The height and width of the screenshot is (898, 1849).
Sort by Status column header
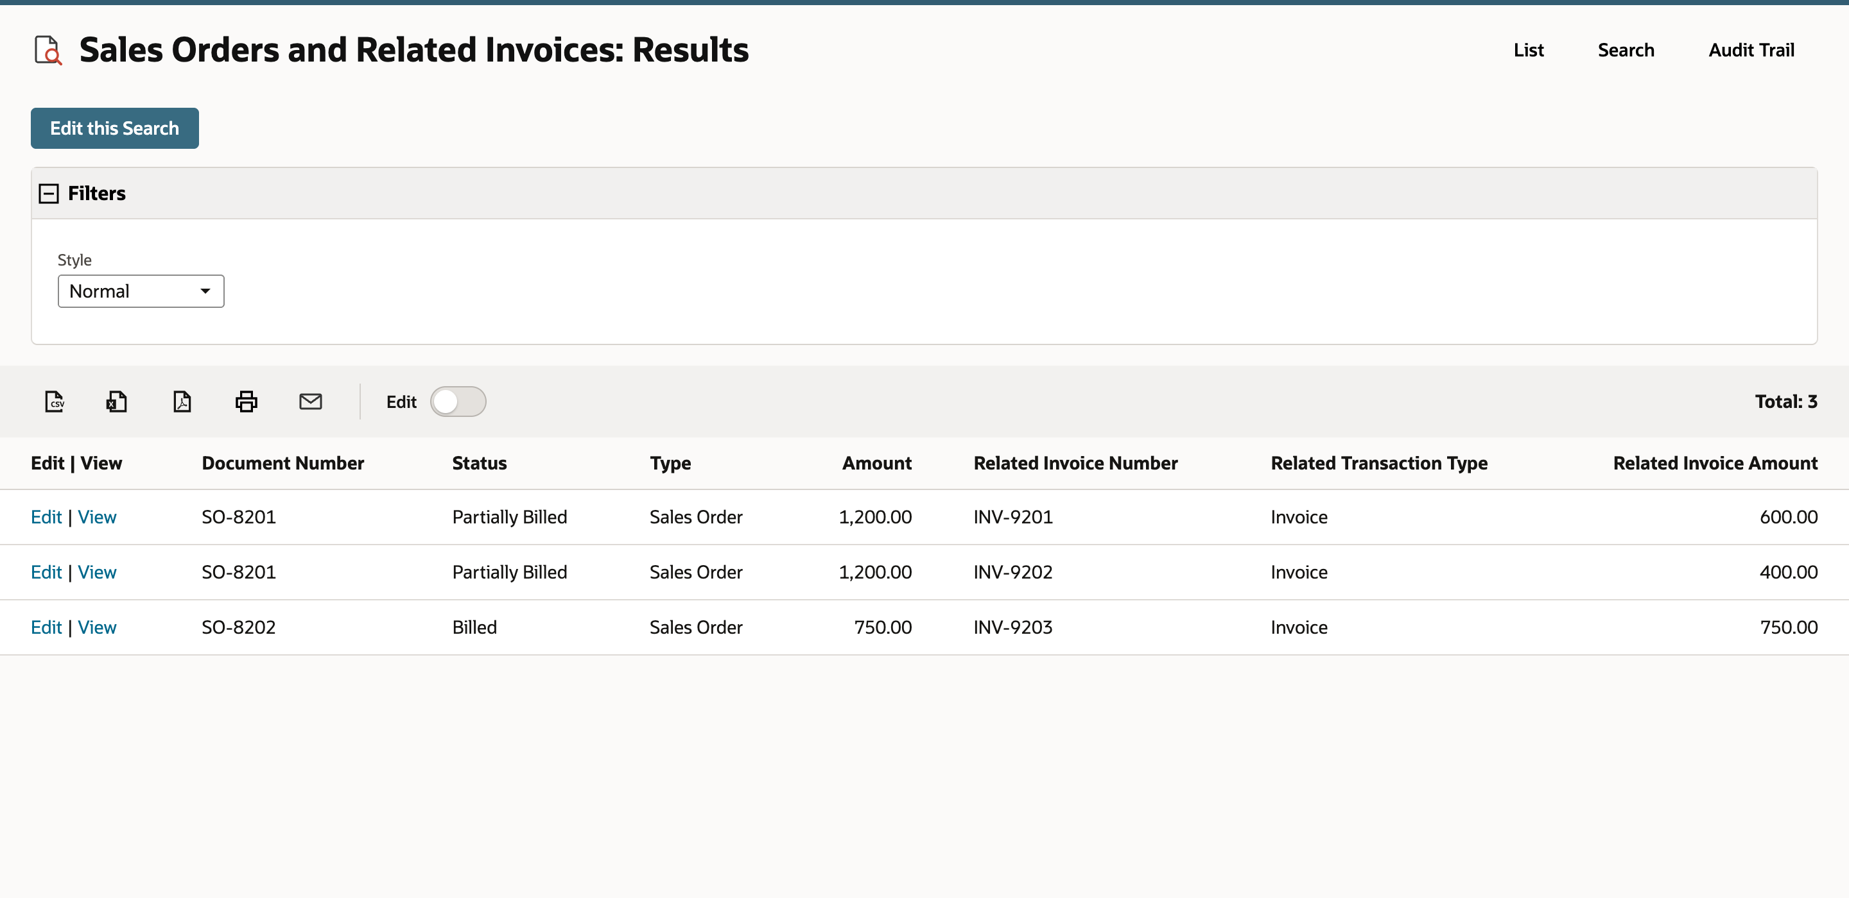coord(480,463)
